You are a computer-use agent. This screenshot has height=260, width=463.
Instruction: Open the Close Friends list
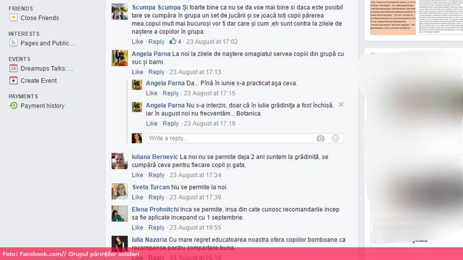coord(39,18)
